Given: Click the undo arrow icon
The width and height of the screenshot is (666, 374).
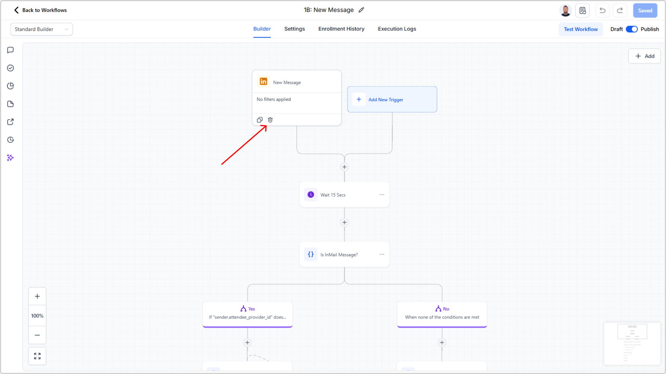Looking at the screenshot, I should click(602, 11).
